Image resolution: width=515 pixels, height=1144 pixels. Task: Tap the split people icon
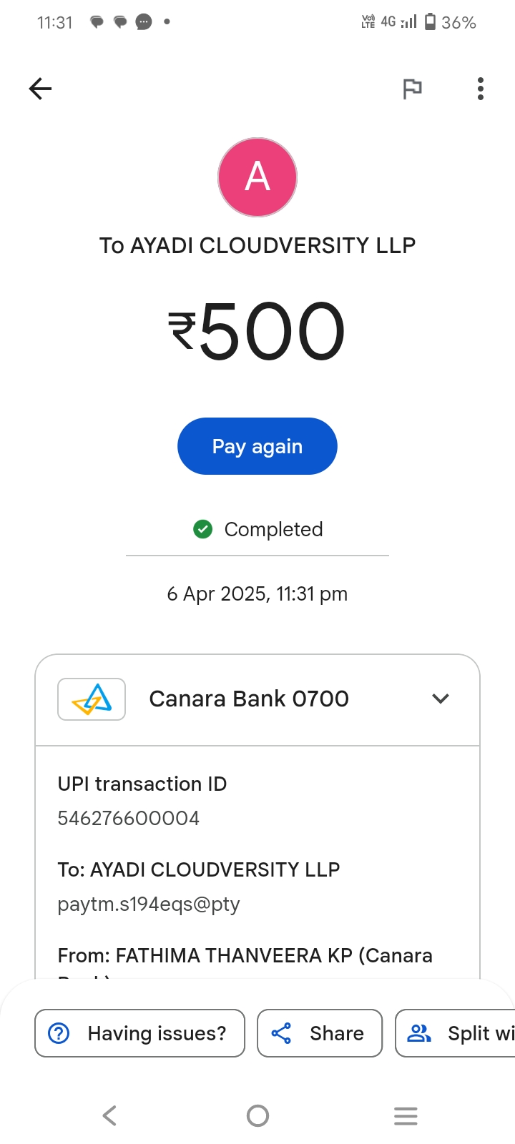pos(419,1033)
